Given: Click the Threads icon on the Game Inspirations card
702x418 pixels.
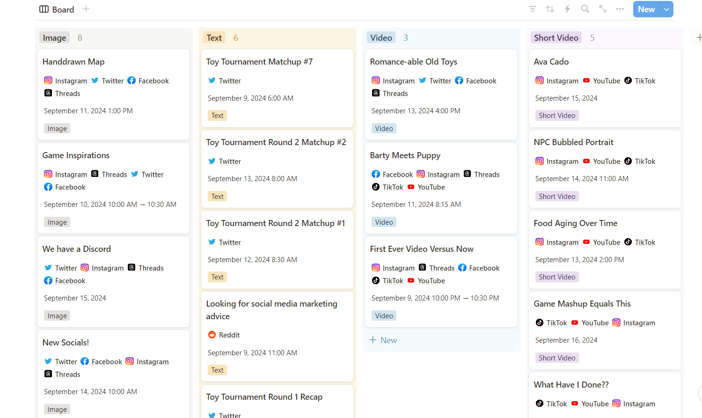Looking at the screenshot, I should tap(95, 174).
